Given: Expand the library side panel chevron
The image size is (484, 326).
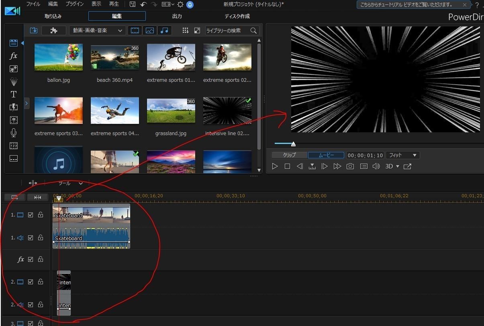Looking at the screenshot, I should coord(27,103).
